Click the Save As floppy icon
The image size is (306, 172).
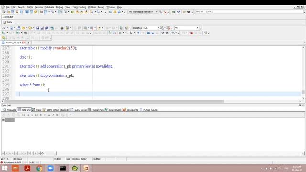click(42, 28)
